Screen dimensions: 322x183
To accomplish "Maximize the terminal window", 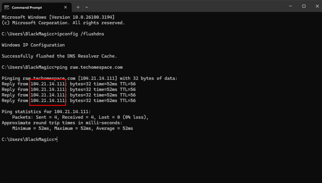I will (304, 6).
